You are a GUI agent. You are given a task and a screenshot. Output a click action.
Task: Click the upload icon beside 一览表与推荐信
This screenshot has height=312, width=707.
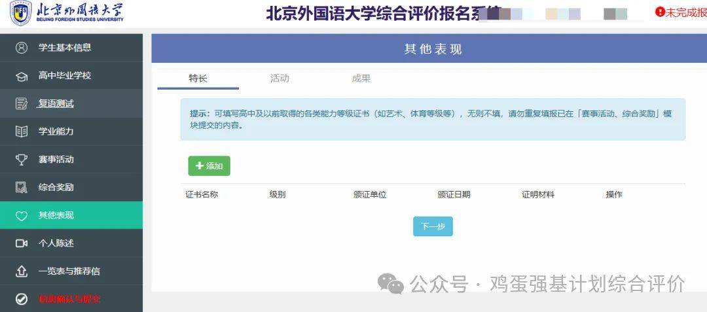tap(22, 271)
